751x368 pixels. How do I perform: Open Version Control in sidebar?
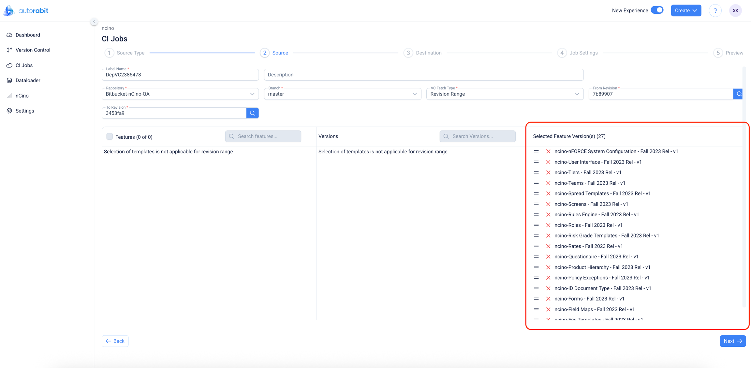point(33,50)
